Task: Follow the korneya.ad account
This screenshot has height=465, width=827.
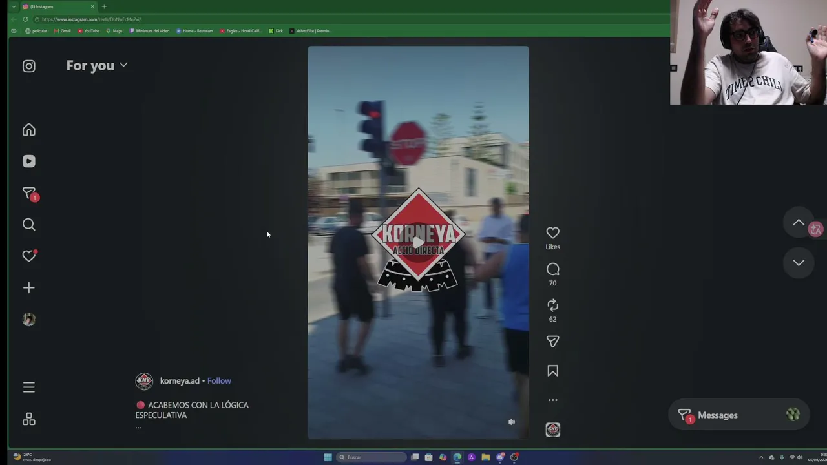Action: coord(219,381)
